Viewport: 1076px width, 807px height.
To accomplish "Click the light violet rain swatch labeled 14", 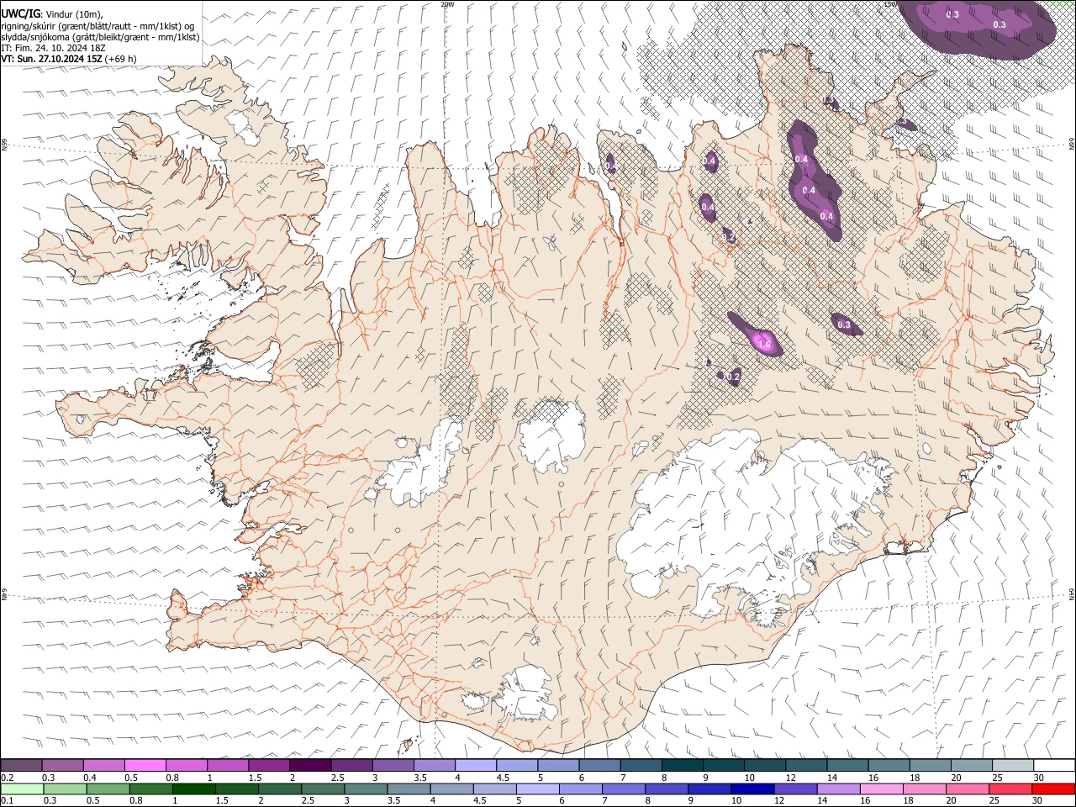I will pyautogui.click(x=837, y=789).
